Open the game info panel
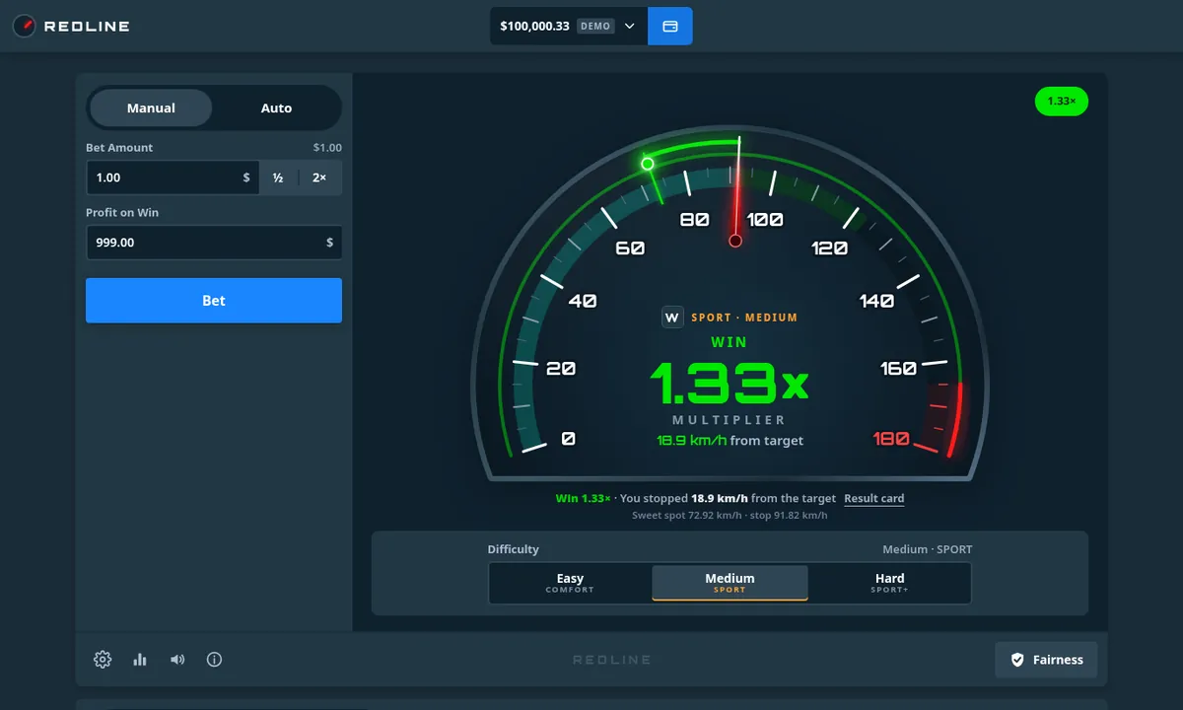Screen dimensions: 1183x710 214,660
